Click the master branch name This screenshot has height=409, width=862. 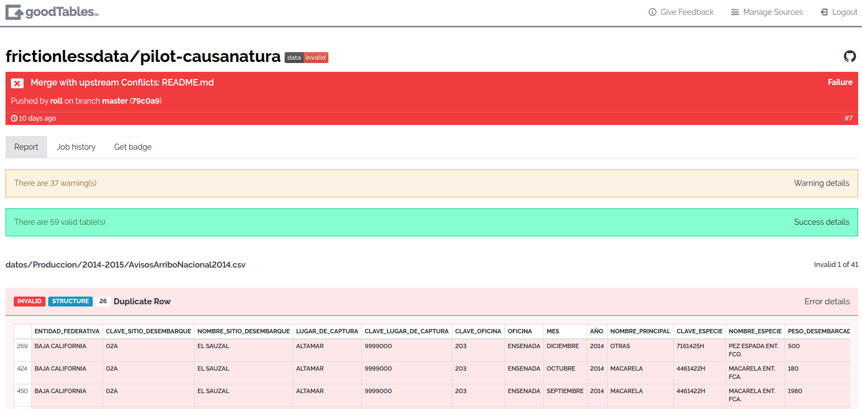(115, 101)
